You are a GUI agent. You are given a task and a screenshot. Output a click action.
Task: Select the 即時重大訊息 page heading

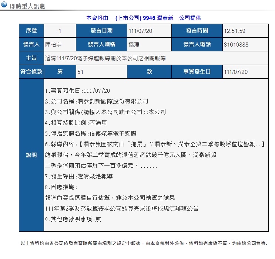[x=27, y=6]
